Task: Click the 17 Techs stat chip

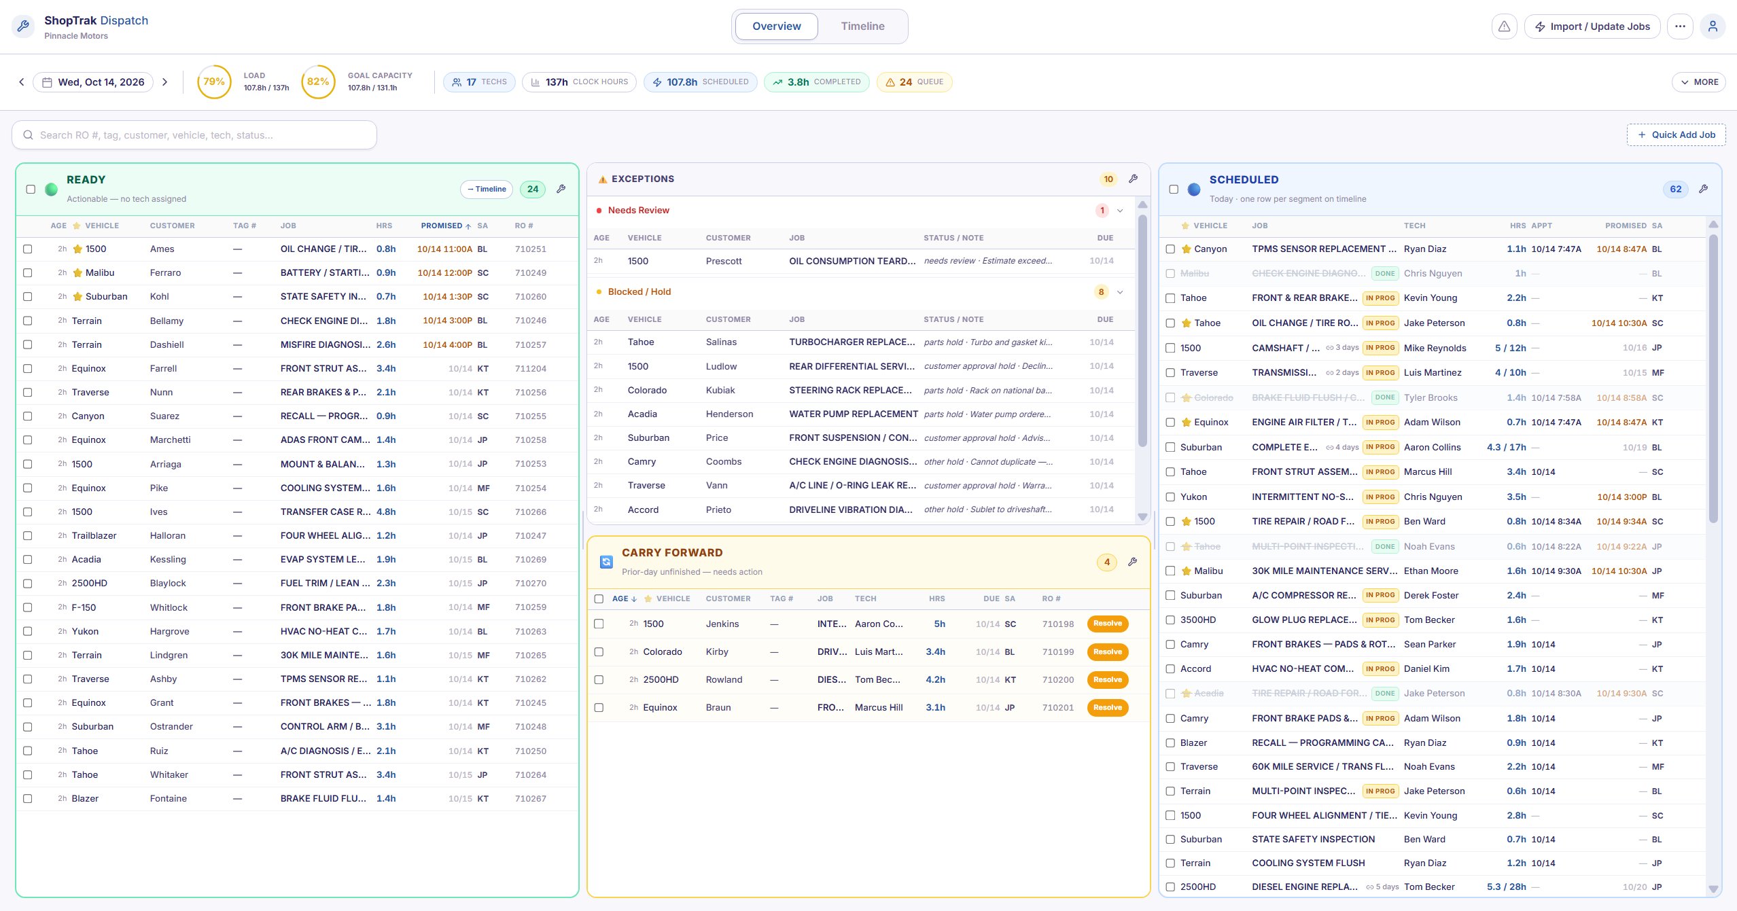Action: pos(479,82)
